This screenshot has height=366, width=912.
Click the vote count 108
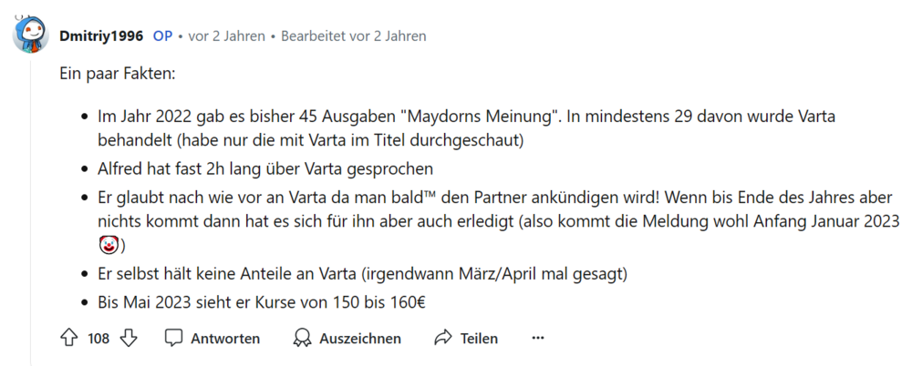point(98,339)
